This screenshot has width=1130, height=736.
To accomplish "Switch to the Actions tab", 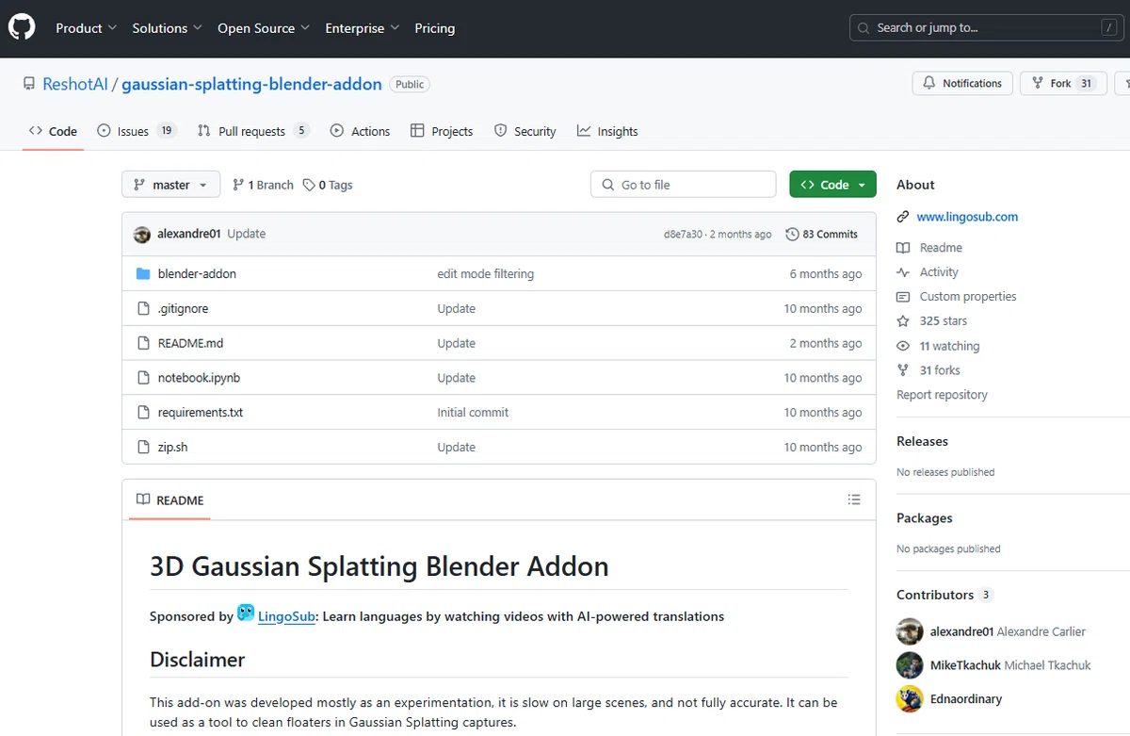I will [x=360, y=131].
